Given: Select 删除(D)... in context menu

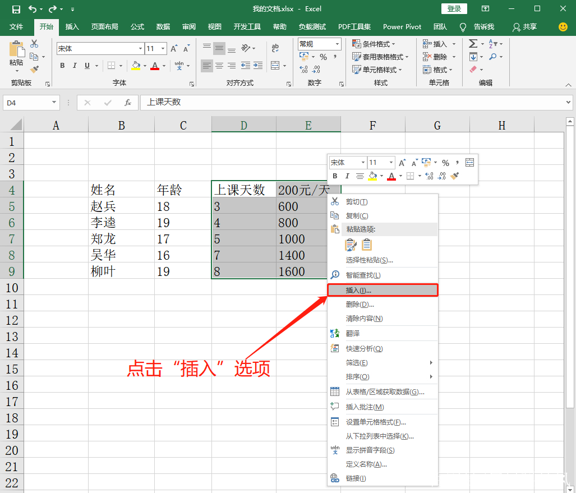Looking at the screenshot, I should [383, 304].
